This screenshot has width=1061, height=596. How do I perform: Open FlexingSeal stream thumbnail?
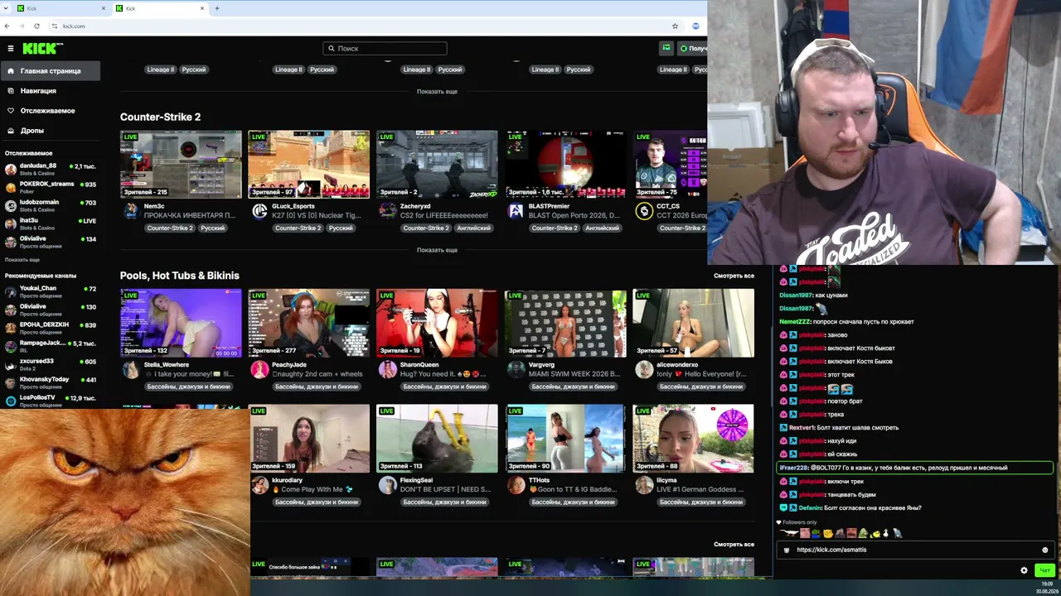tap(437, 438)
